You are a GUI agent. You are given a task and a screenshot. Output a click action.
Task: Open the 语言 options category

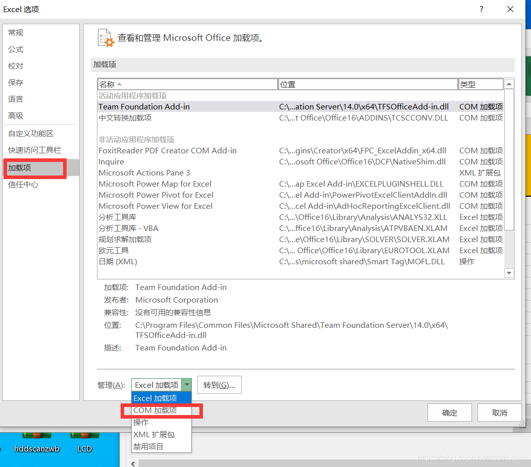coord(41,99)
